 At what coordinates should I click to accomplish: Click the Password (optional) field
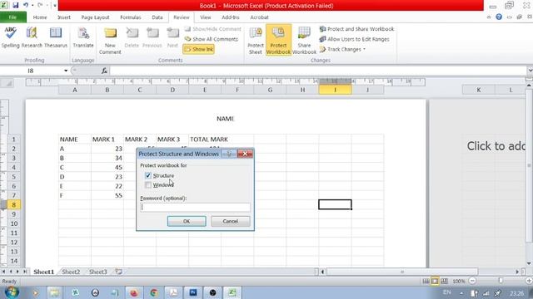click(x=195, y=208)
